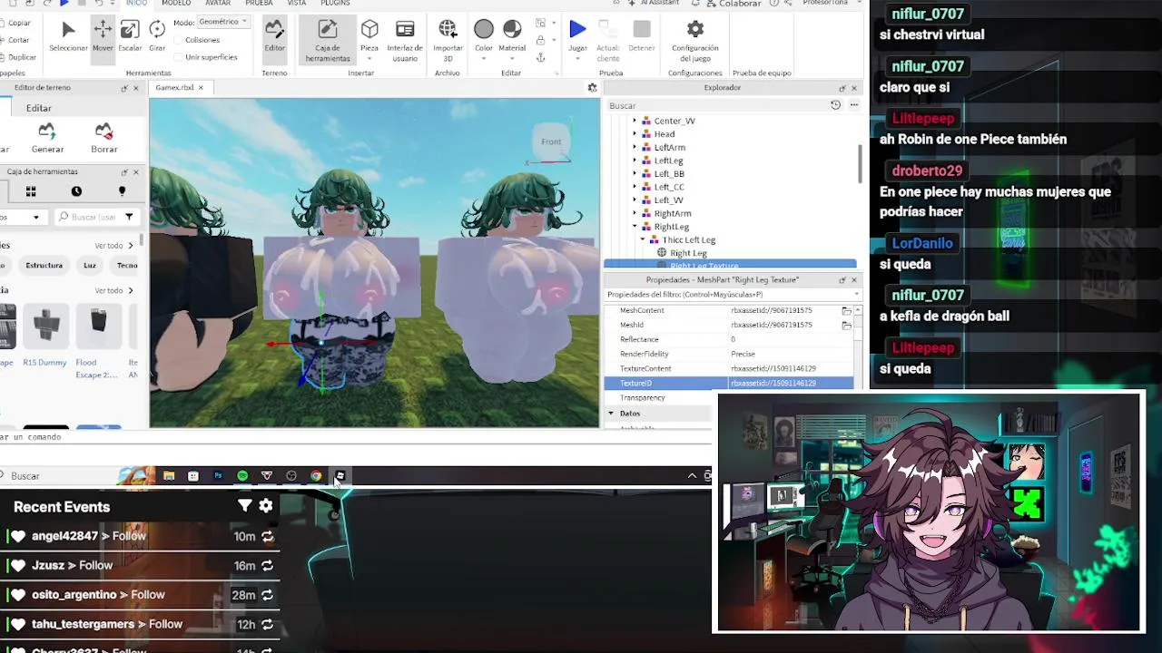1162x653 pixels.
Task: Start the game with Jugar
Action: (x=577, y=36)
